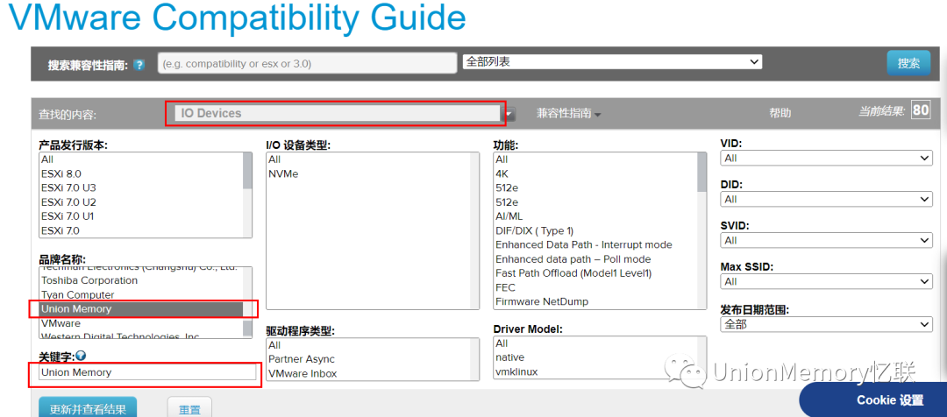Screen dimensions: 947x417
Task: Click the search help question mark icon
Action: click(139, 65)
